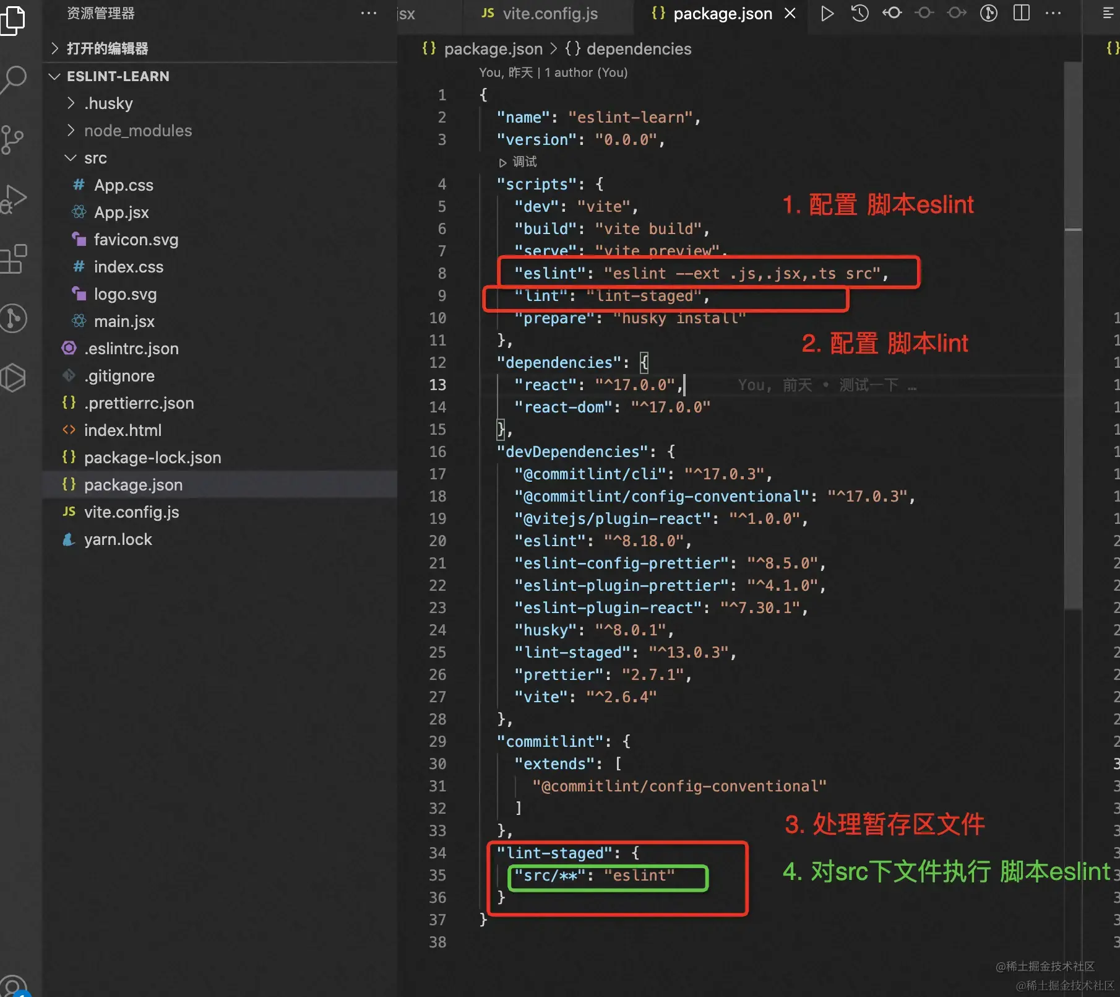The height and width of the screenshot is (997, 1120).
Task: Open favicon.svg file
Action: pos(220,240)
